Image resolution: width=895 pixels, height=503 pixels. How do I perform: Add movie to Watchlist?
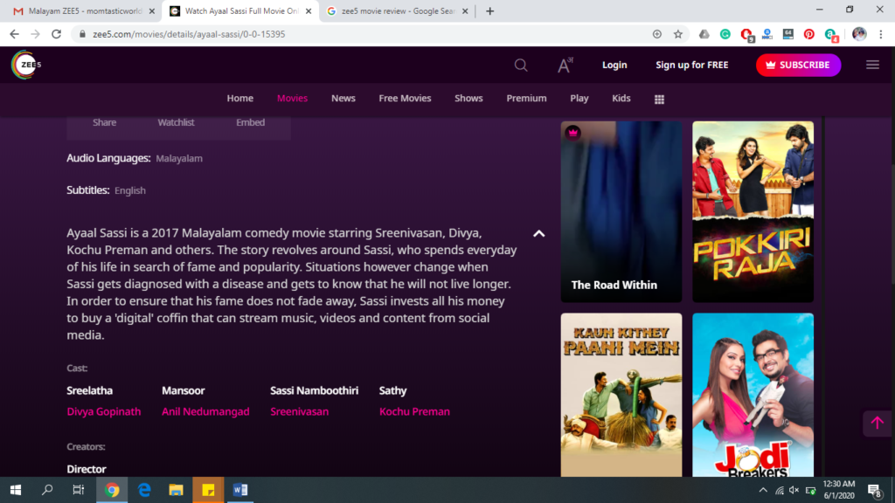point(176,122)
